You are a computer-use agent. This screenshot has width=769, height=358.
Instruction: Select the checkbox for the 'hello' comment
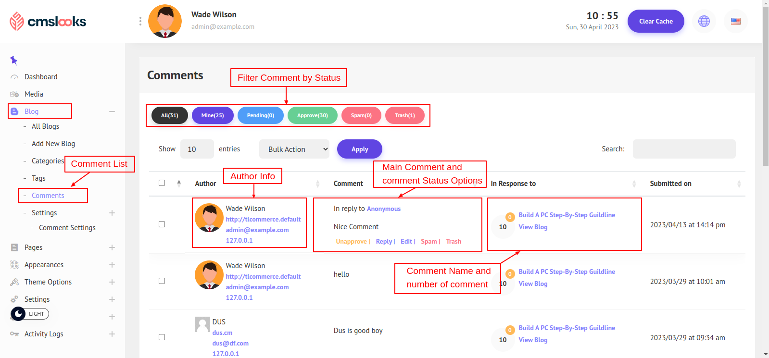tap(162, 281)
